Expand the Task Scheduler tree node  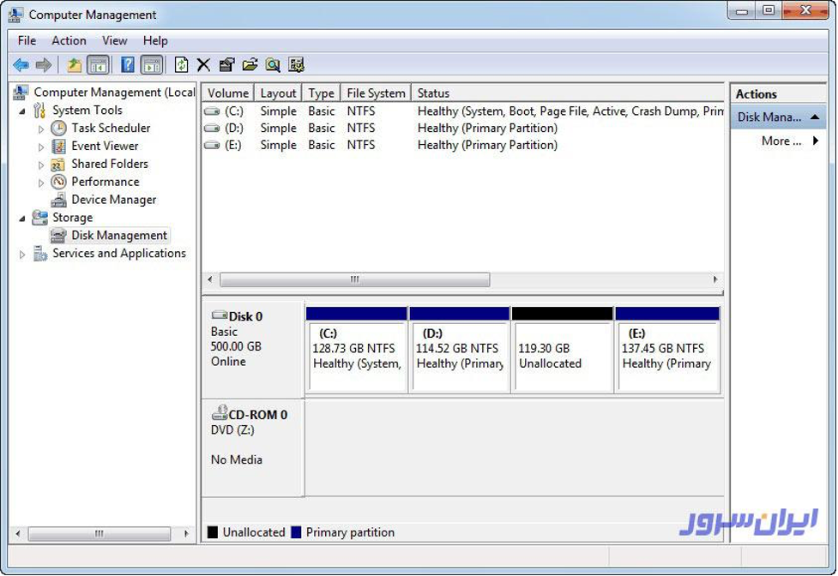click(x=39, y=128)
